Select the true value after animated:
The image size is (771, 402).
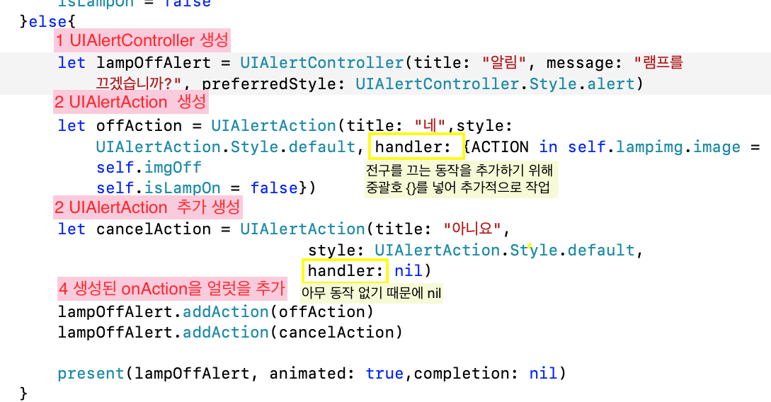point(384,374)
